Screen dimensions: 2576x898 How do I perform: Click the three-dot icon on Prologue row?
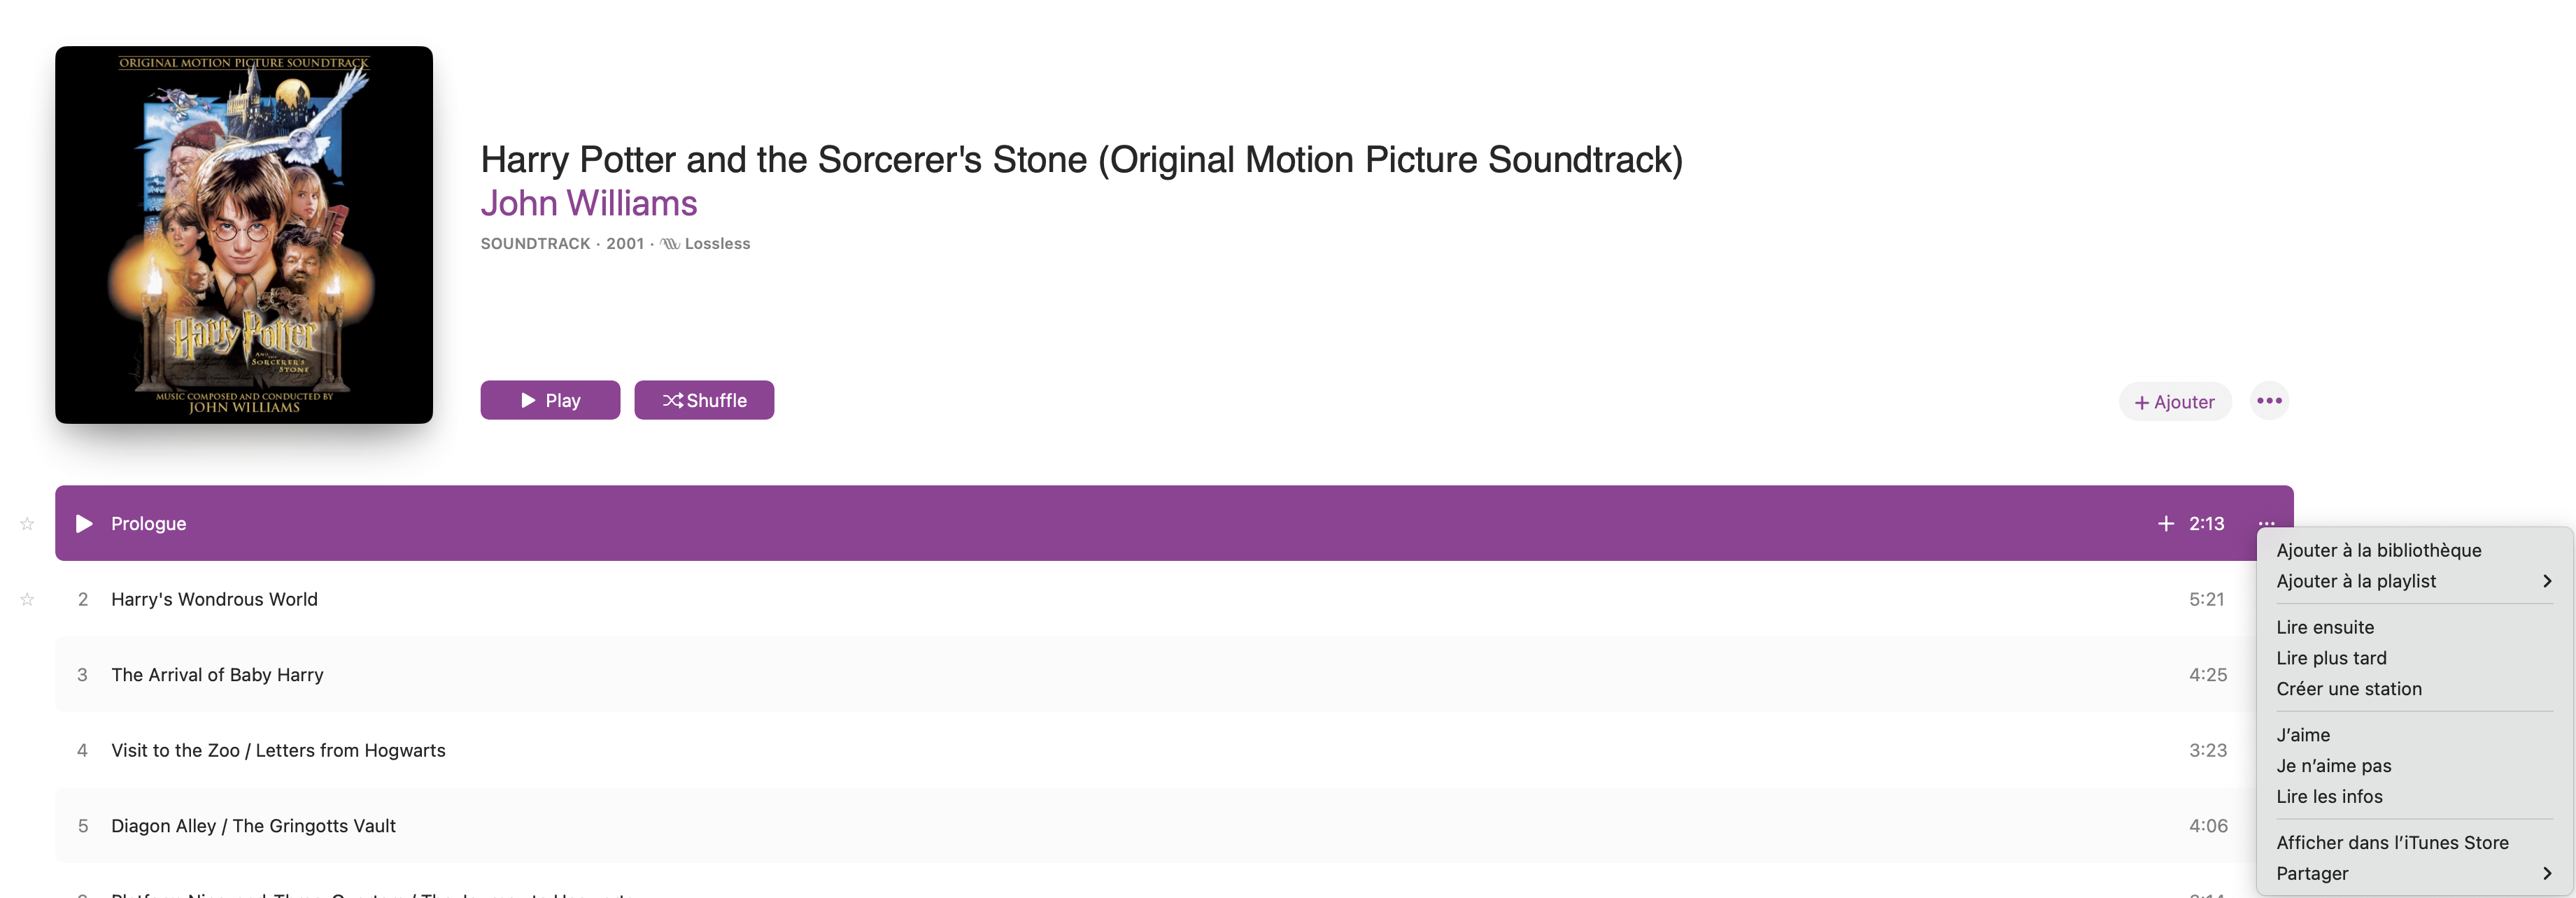coord(2266,523)
